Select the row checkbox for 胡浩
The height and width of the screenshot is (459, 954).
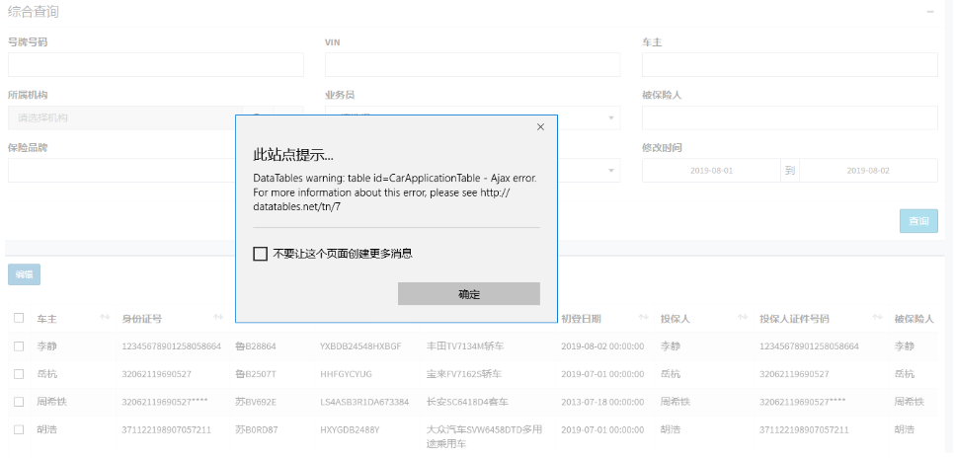click(19, 429)
